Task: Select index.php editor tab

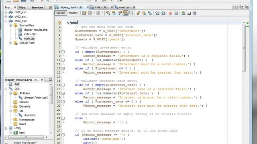Action: [101, 7]
